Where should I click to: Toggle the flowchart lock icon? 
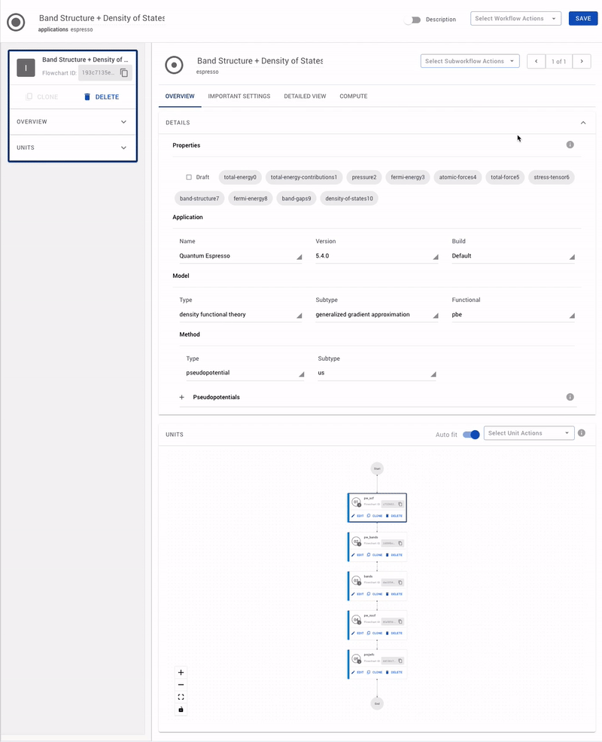tap(181, 710)
